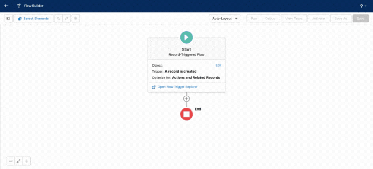Image resolution: width=373 pixels, height=169 pixels.
Task: Activate the flow
Action: [319, 19]
